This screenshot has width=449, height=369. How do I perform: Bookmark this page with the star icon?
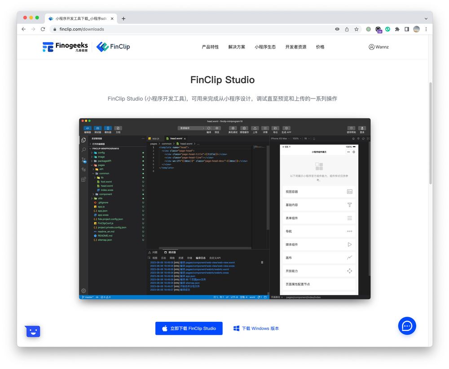357,29
